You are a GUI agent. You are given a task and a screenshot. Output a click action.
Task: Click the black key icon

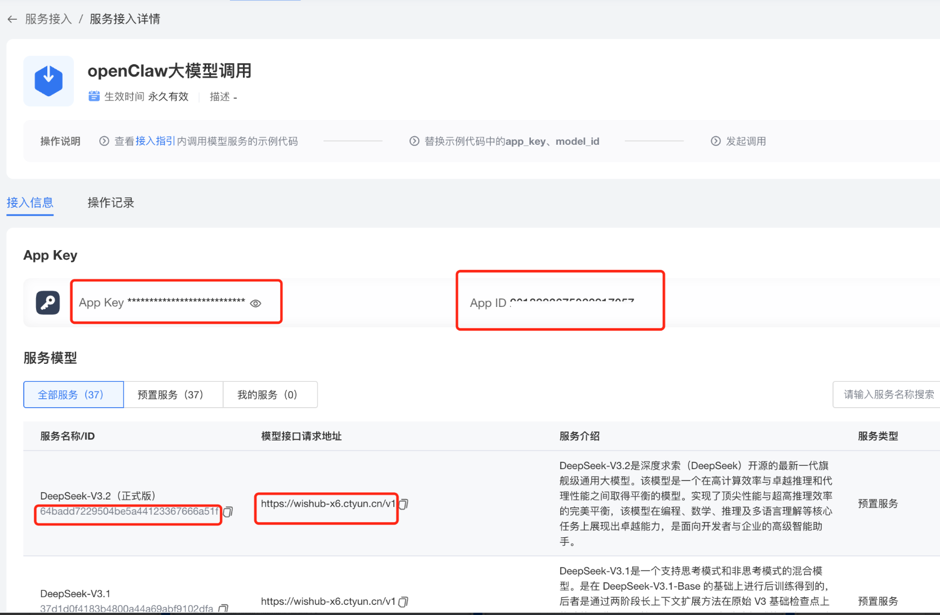click(48, 302)
